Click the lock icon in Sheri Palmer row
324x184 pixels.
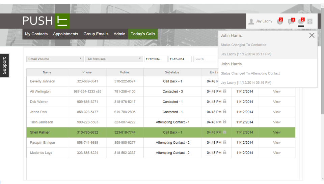pyautogui.click(x=225, y=132)
